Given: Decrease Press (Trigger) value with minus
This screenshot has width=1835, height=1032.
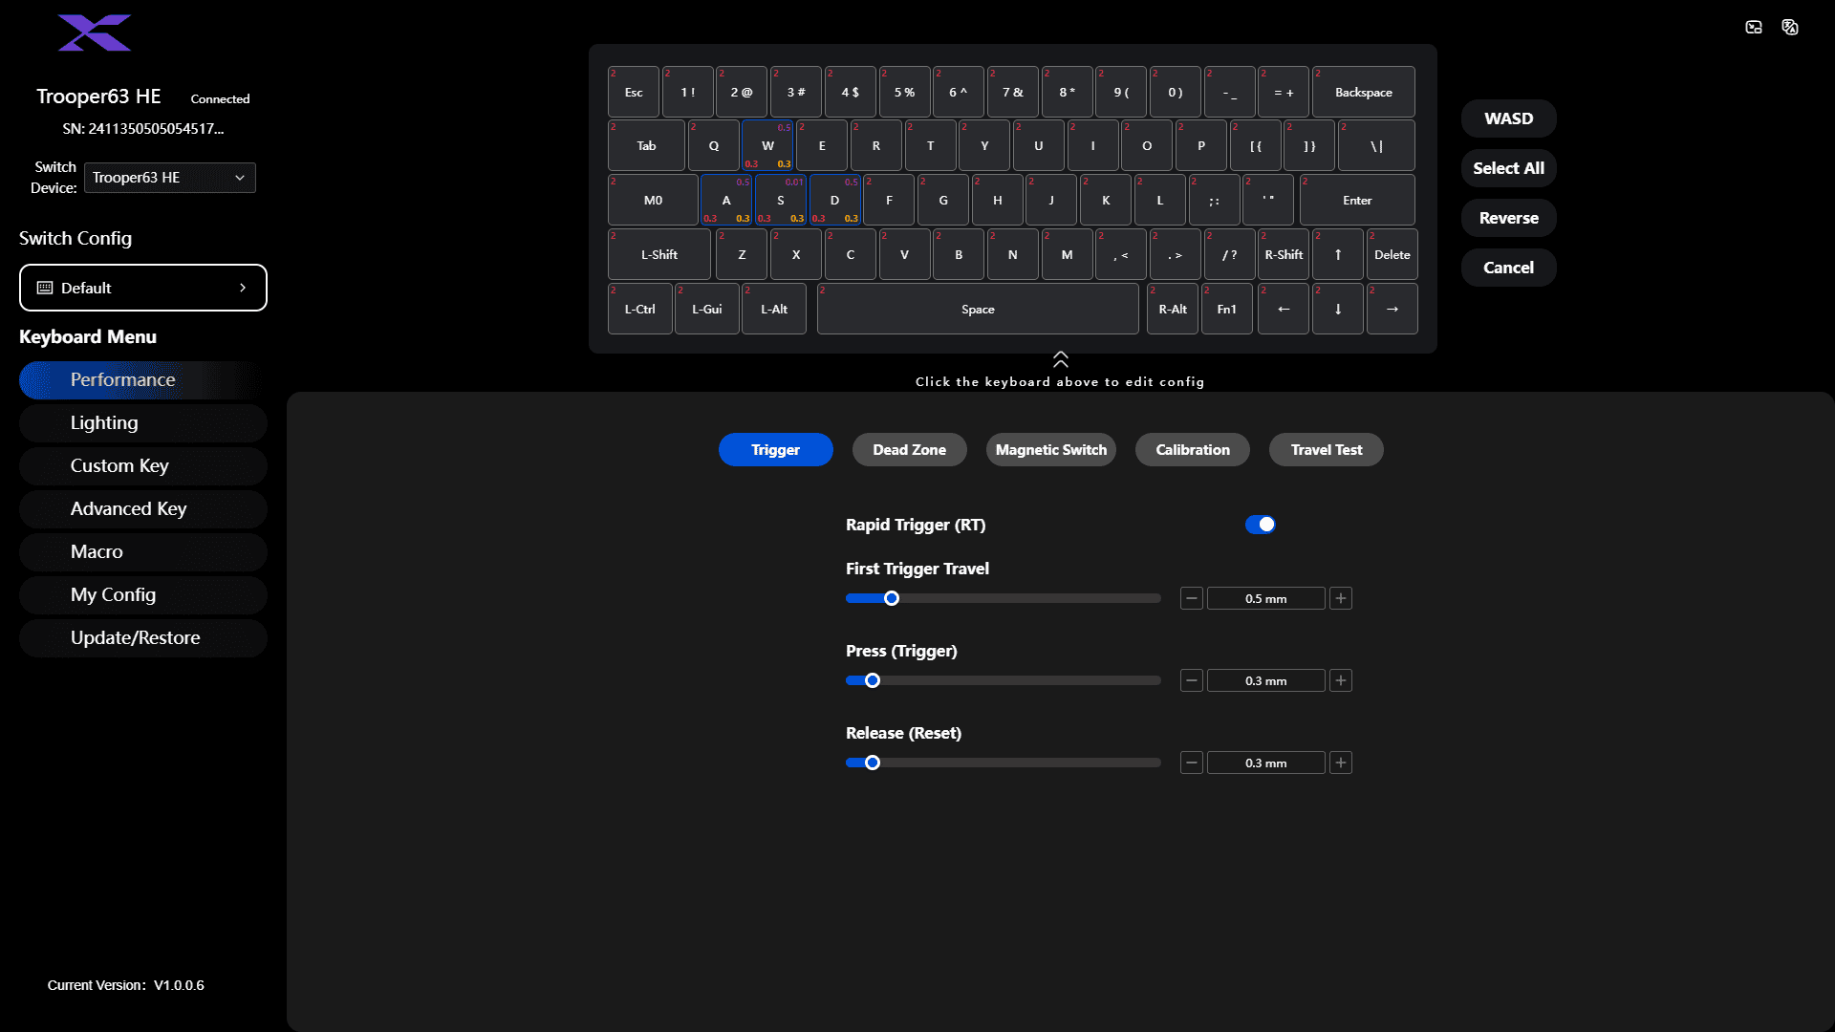Looking at the screenshot, I should (1192, 680).
